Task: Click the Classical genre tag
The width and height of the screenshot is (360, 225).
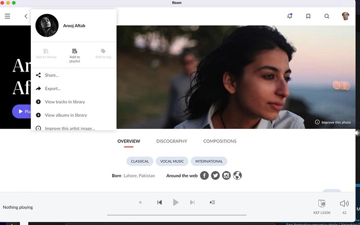Action: pyautogui.click(x=140, y=161)
